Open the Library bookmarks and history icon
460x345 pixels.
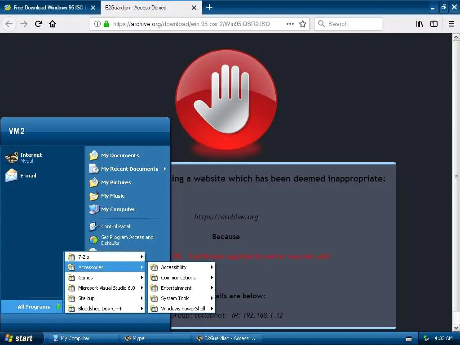pos(420,24)
